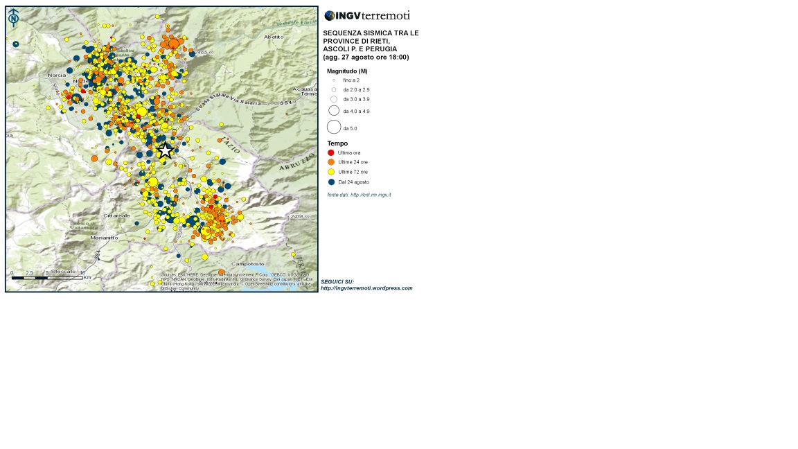This screenshot has height=449, width=798.
Task: Click the north arrow compass icon
Action: click(13, 18)
